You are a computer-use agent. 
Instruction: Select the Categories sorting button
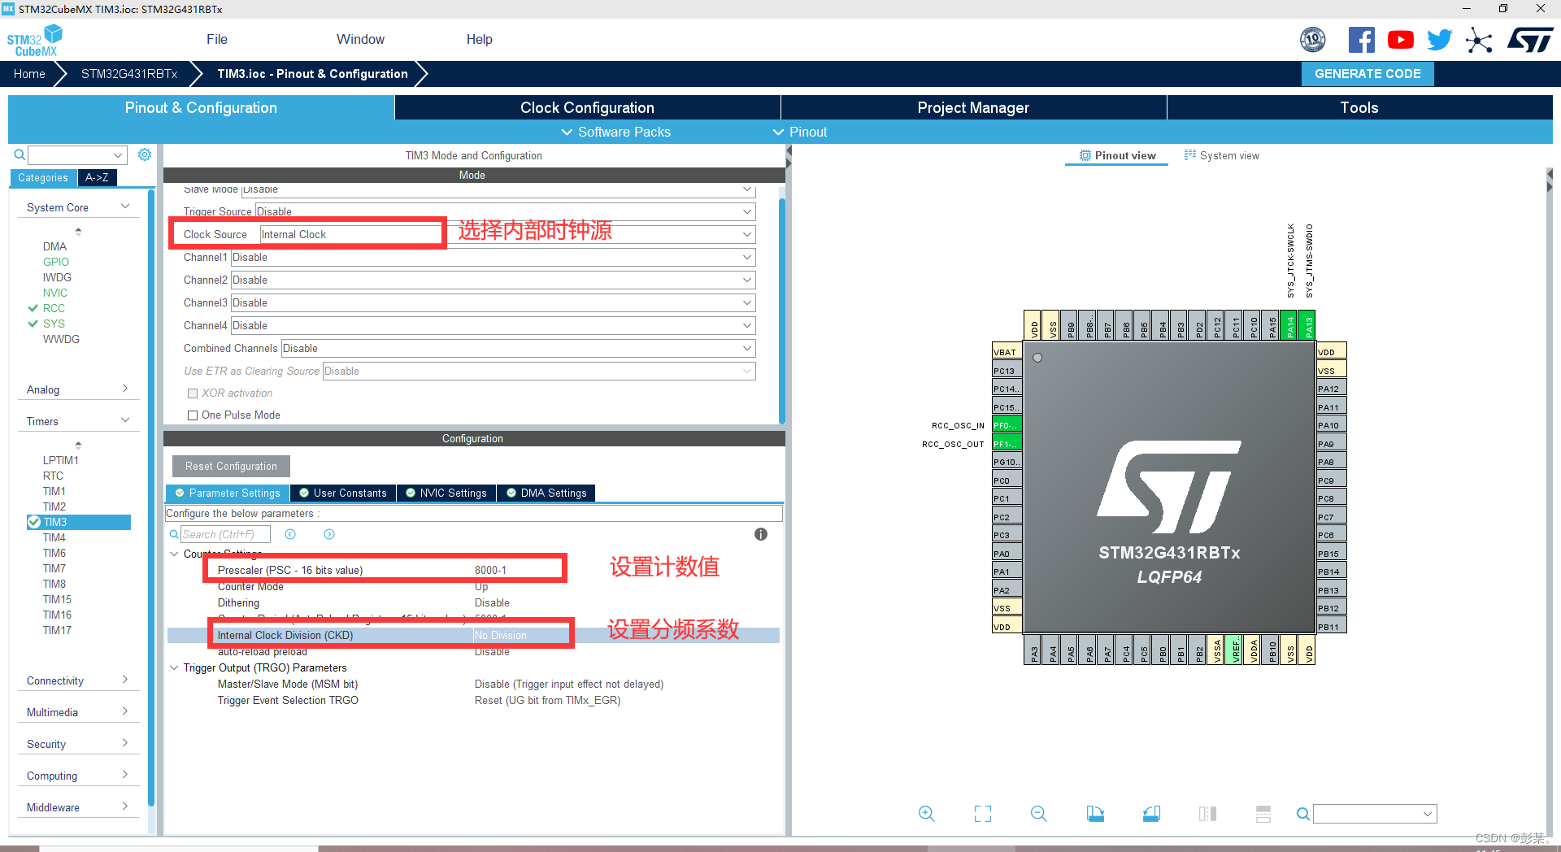coord(43,177)
